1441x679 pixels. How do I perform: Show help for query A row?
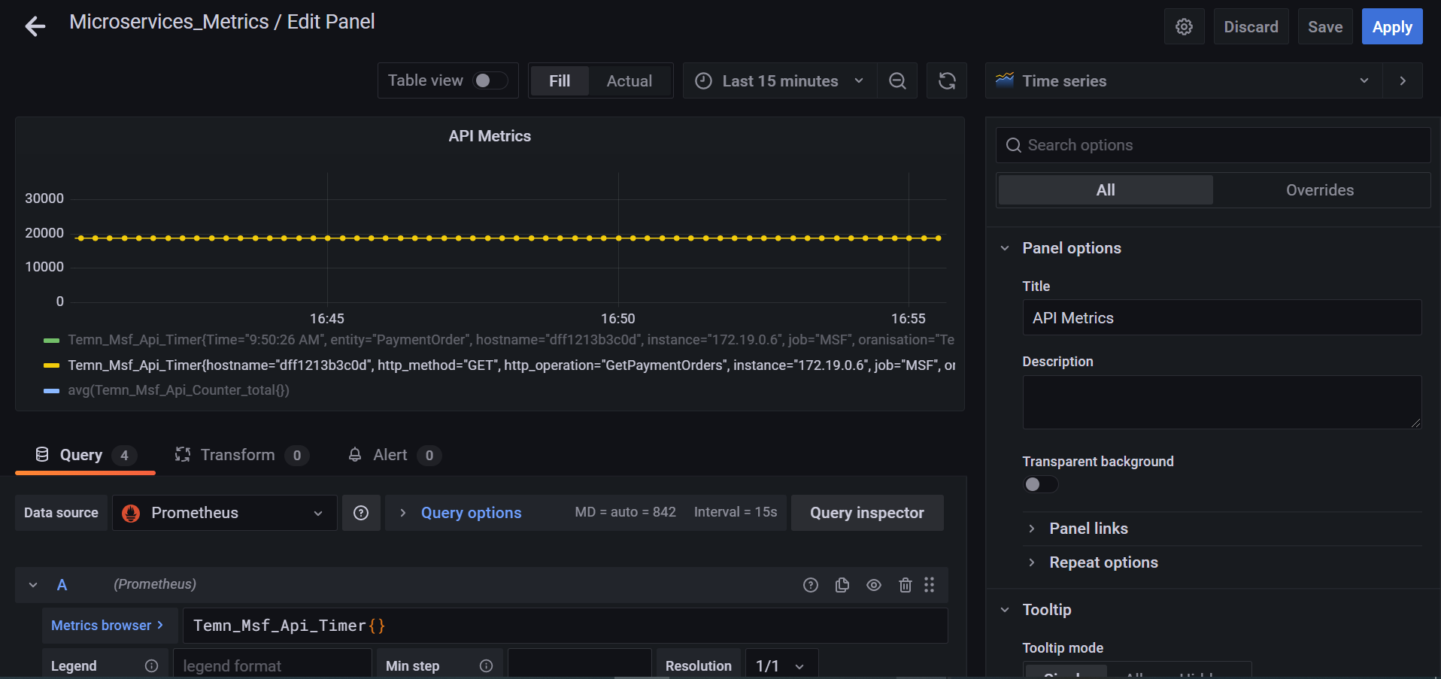point(810,585)
